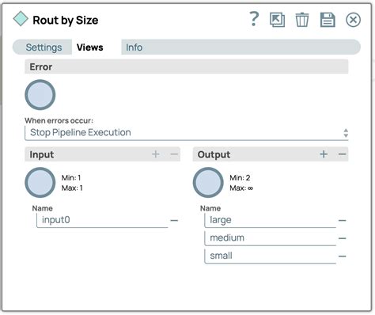Viewport: 375px width, 315px height.
Task: Edit the medium output name field
Action: pyautogui.click(x=271, y=238)
